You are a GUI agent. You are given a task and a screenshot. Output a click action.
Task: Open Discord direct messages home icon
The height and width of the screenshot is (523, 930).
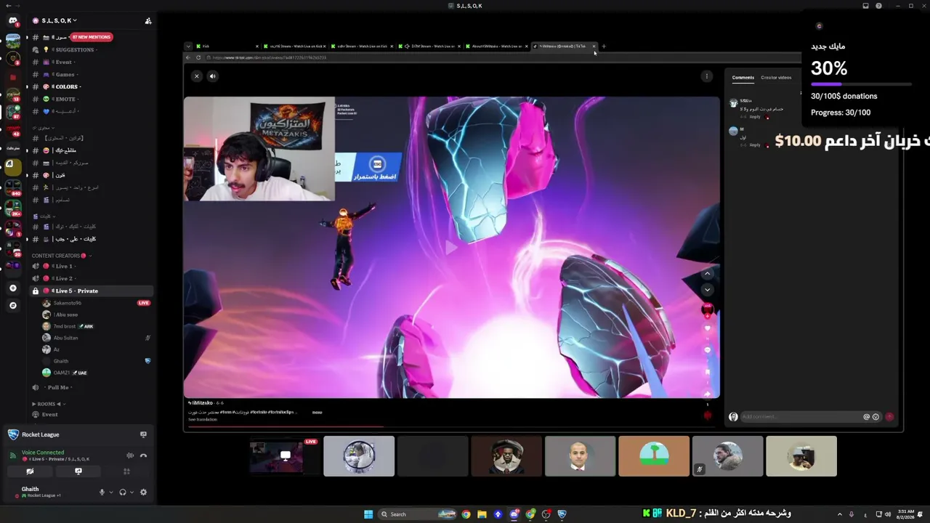[13, 21]
